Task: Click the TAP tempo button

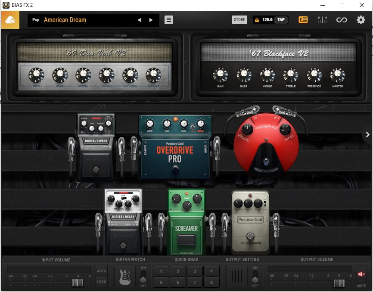Action: [281, 20]
